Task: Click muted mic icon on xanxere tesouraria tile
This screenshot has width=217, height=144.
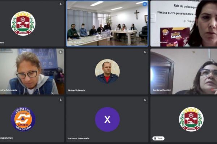Action: [x=145, y=100]
